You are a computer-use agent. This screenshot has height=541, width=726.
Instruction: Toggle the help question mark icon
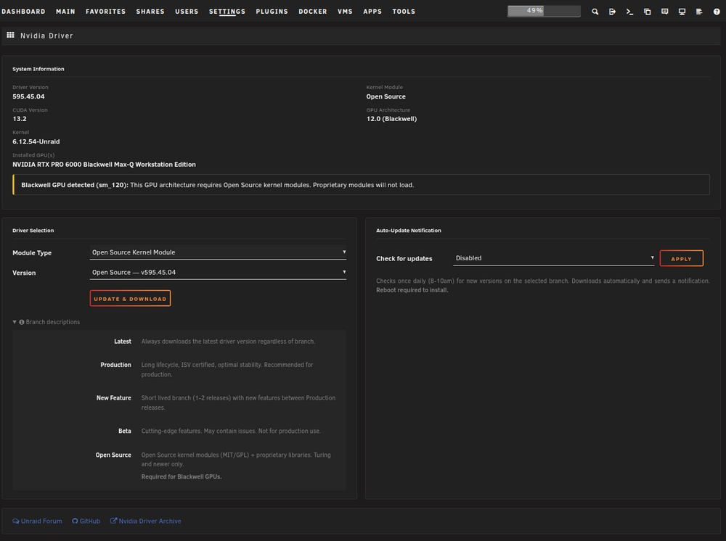coord(717,12)
